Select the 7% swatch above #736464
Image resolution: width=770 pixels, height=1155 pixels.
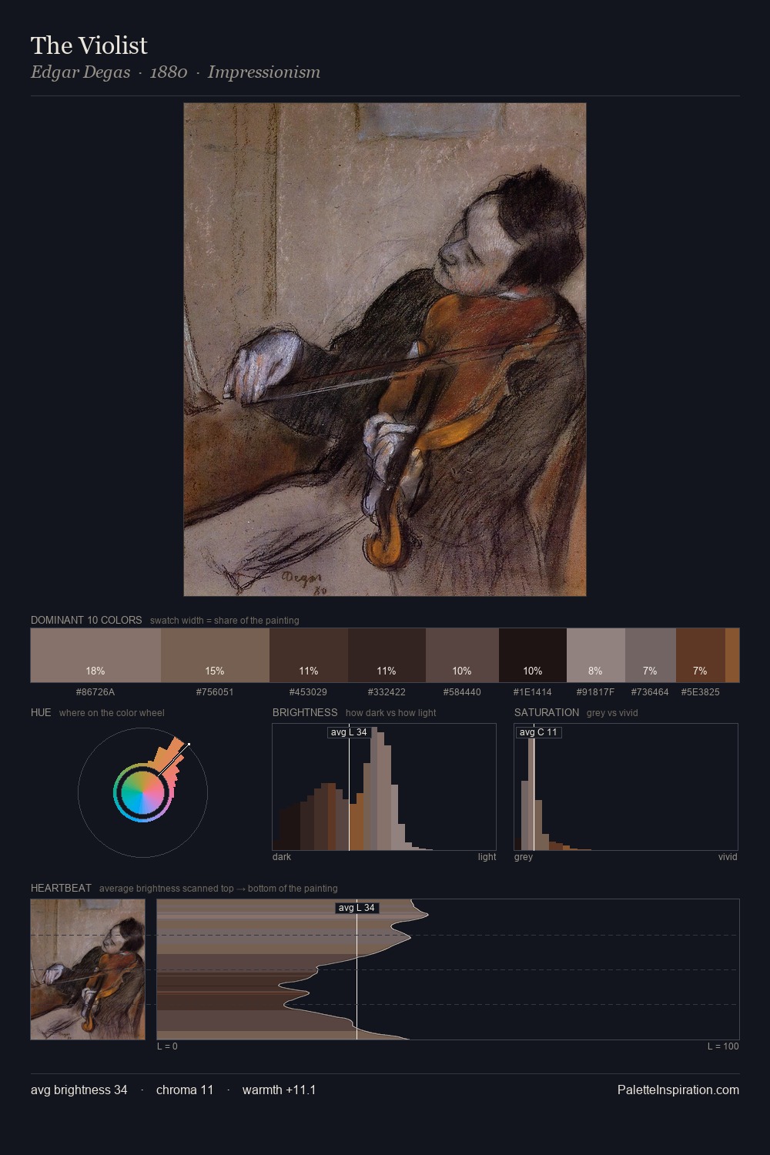(x=651, y=655)
